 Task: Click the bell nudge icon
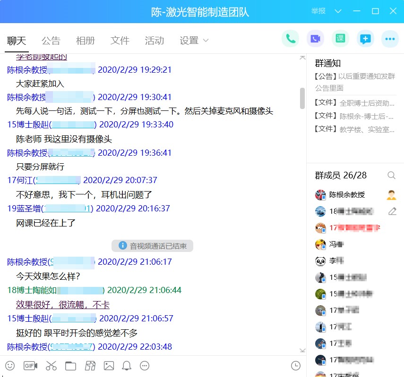pos(126,366)
